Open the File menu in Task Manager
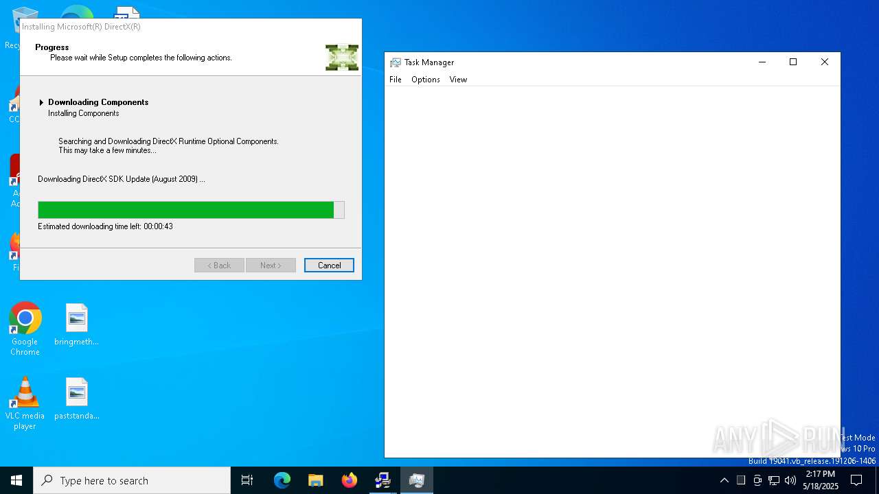Viewport: 879px width, 494px height. tap(396, 80)
